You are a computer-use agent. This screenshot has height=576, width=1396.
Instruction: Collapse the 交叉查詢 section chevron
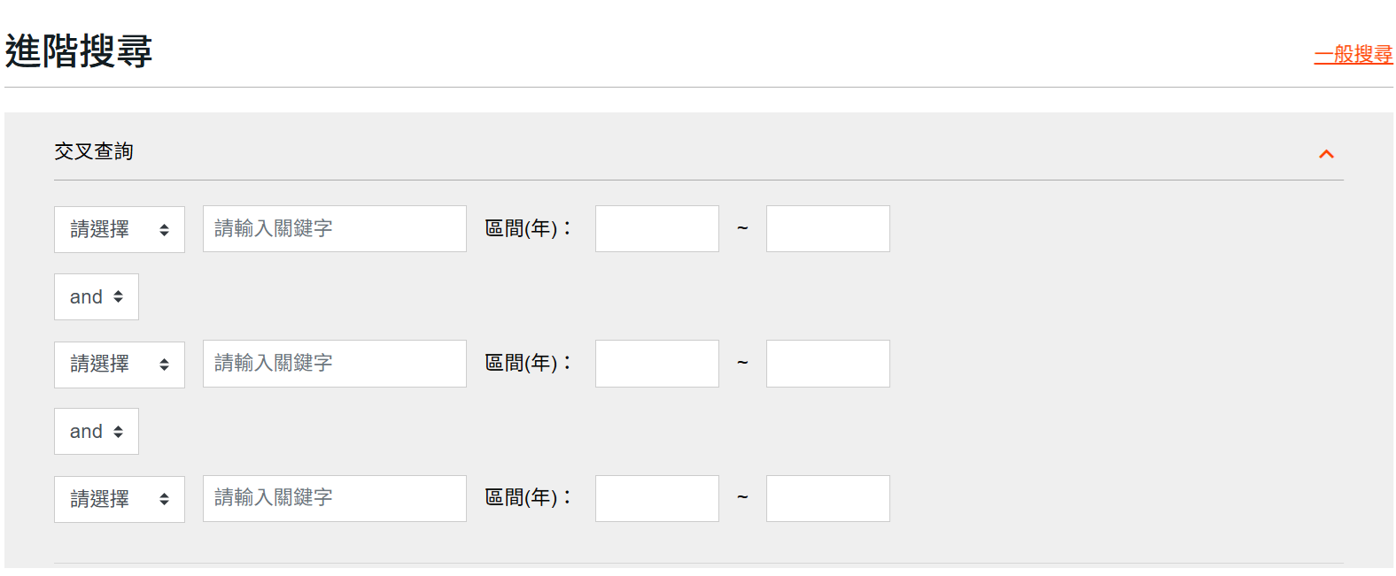[1326, 154]
